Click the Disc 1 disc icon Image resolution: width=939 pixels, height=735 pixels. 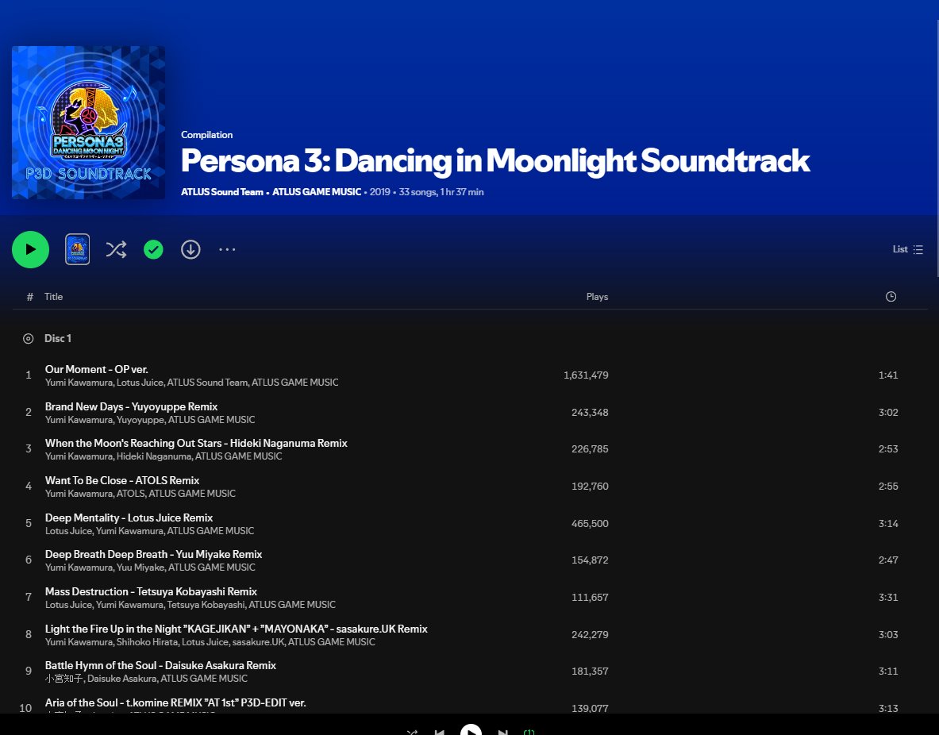coord(28,338)
